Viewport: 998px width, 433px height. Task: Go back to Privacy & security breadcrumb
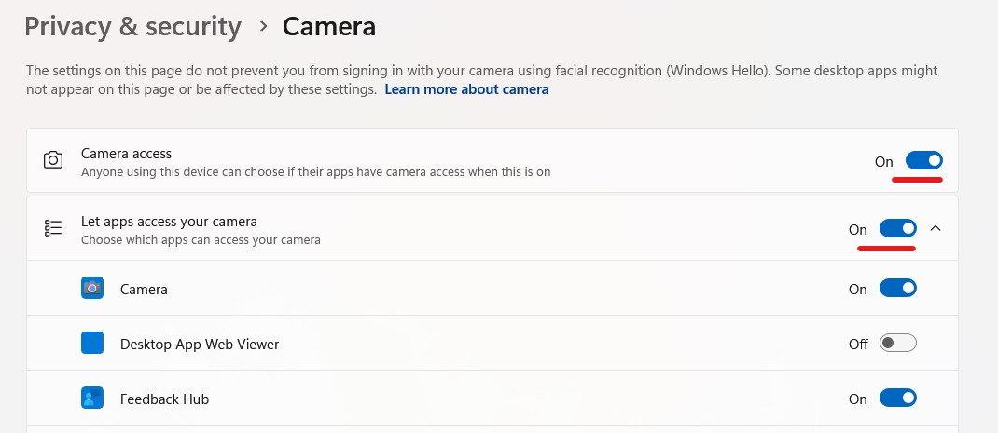click(133, 27)
